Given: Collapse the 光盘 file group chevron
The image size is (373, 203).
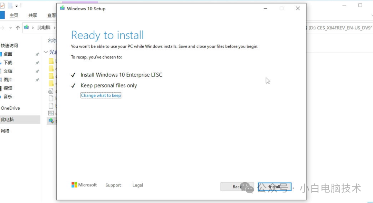Looking at the screenshot, I should point(46,52).
